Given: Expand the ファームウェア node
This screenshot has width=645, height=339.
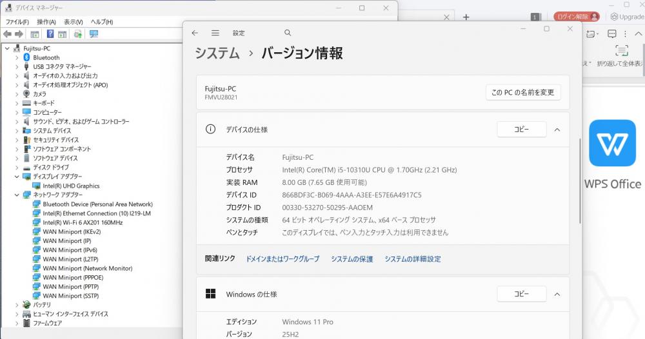Looking at the screenshot, I should point(17,323).
